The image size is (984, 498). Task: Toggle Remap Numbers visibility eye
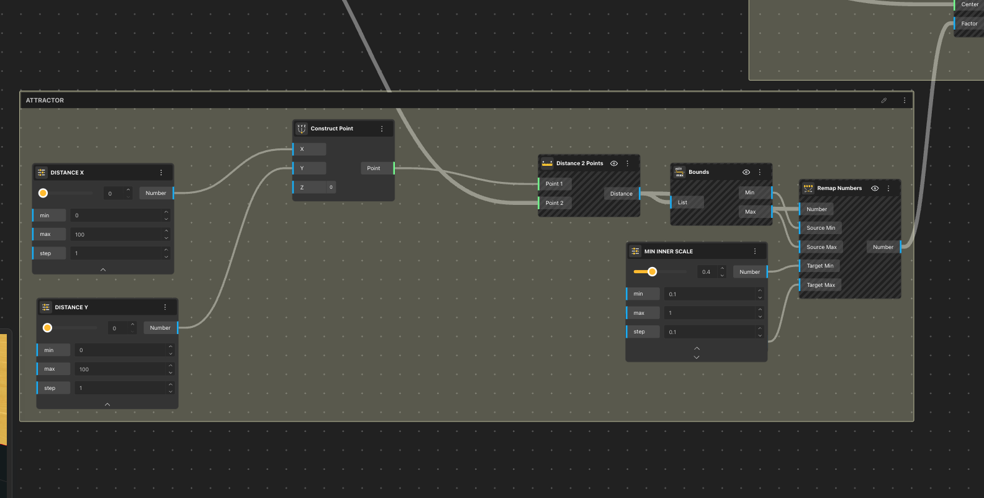tap(875, 188)
